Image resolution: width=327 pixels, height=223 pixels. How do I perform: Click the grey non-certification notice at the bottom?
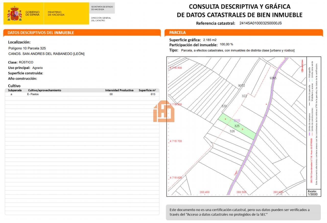[243, 212]
